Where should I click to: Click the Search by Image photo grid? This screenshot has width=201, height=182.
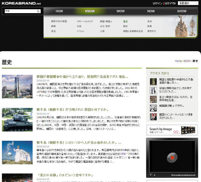pos(188,130)
